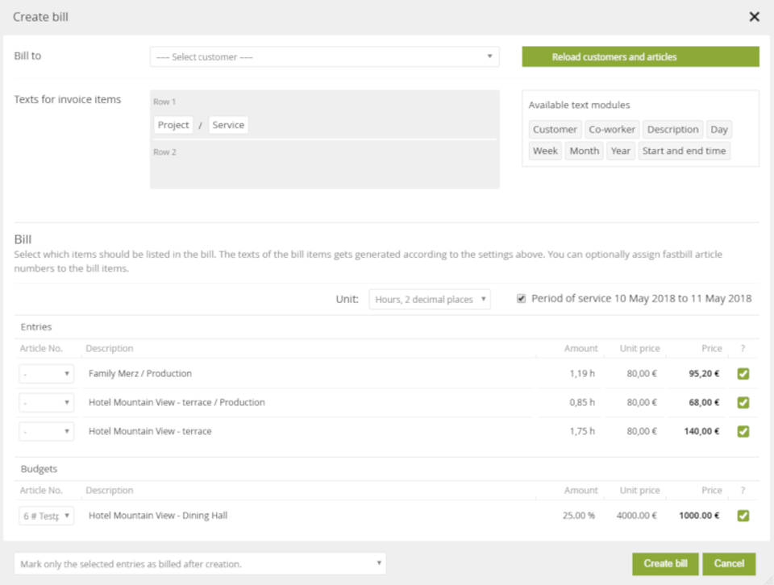Uncheck the Dining Hall budget entry
Image resolution: width=774 pixels, height=585 pixels.
[743, 516]
